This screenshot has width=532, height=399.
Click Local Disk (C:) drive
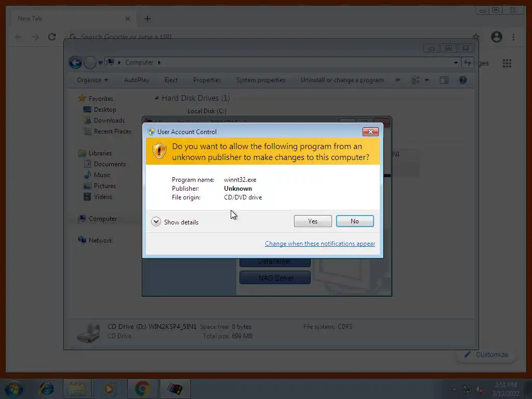click(x=207, y=111)
